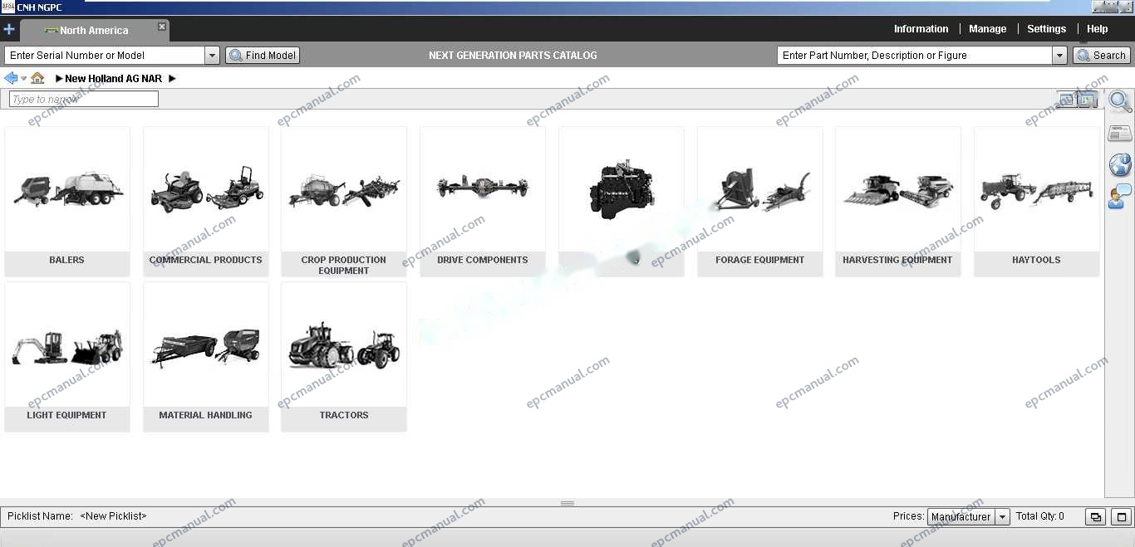The height and width of the screenshot is (547, 1135).
Task: Open the magnifier search sidebar icon
Action: point(1120,102)
